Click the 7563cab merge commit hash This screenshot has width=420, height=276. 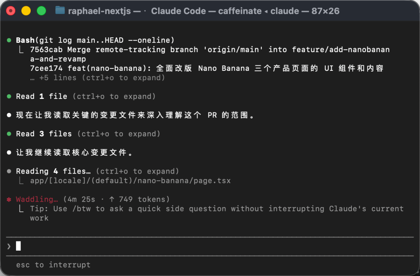click(x=46, y=49)
